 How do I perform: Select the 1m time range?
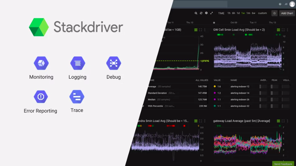click(248, 13)
